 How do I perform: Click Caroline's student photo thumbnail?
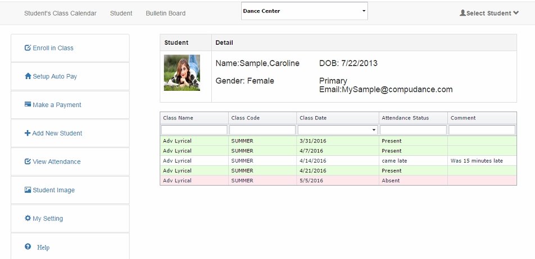[x=182, y=72]
